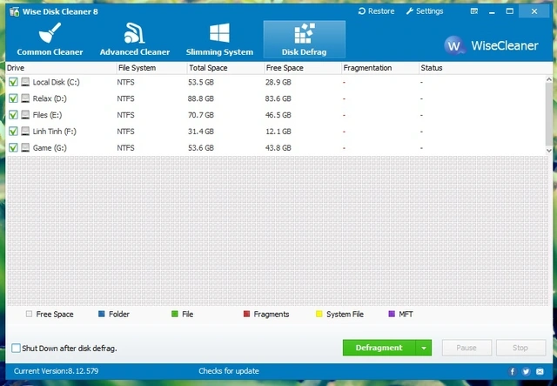557x386 pixels.
Task: Toggle the Linh Tinh (F:) checkbox
Action: (13, 132)
